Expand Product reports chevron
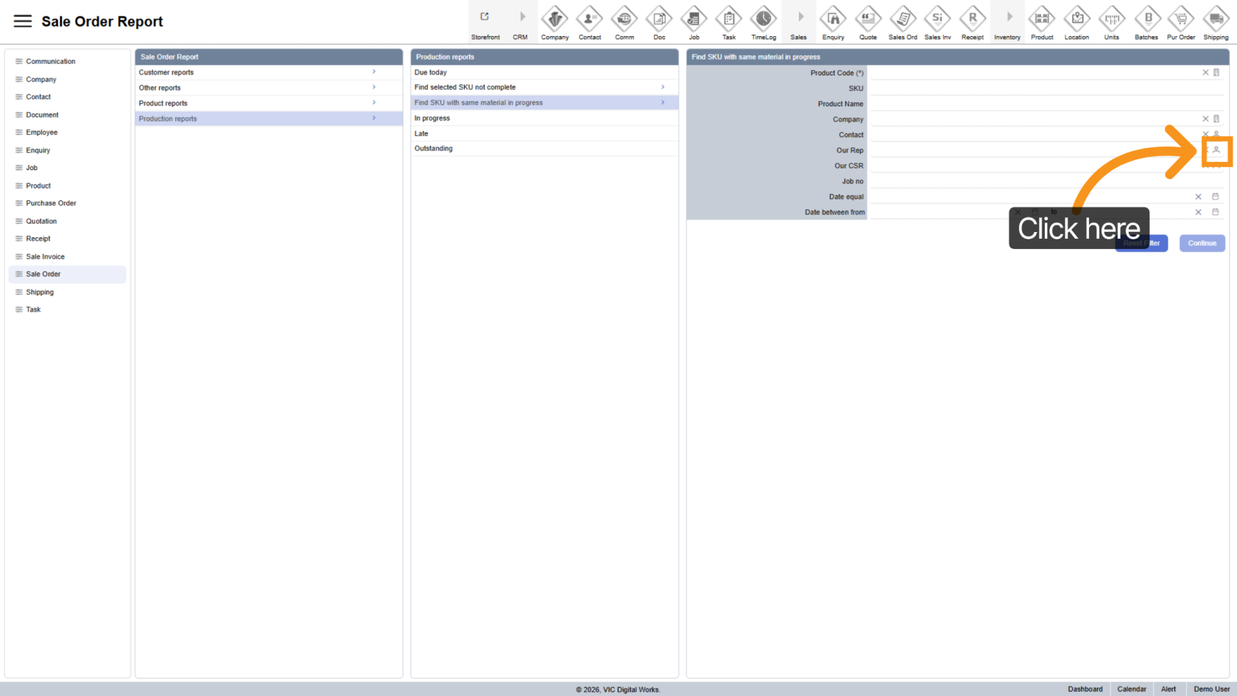 click(x=374, y=103)
